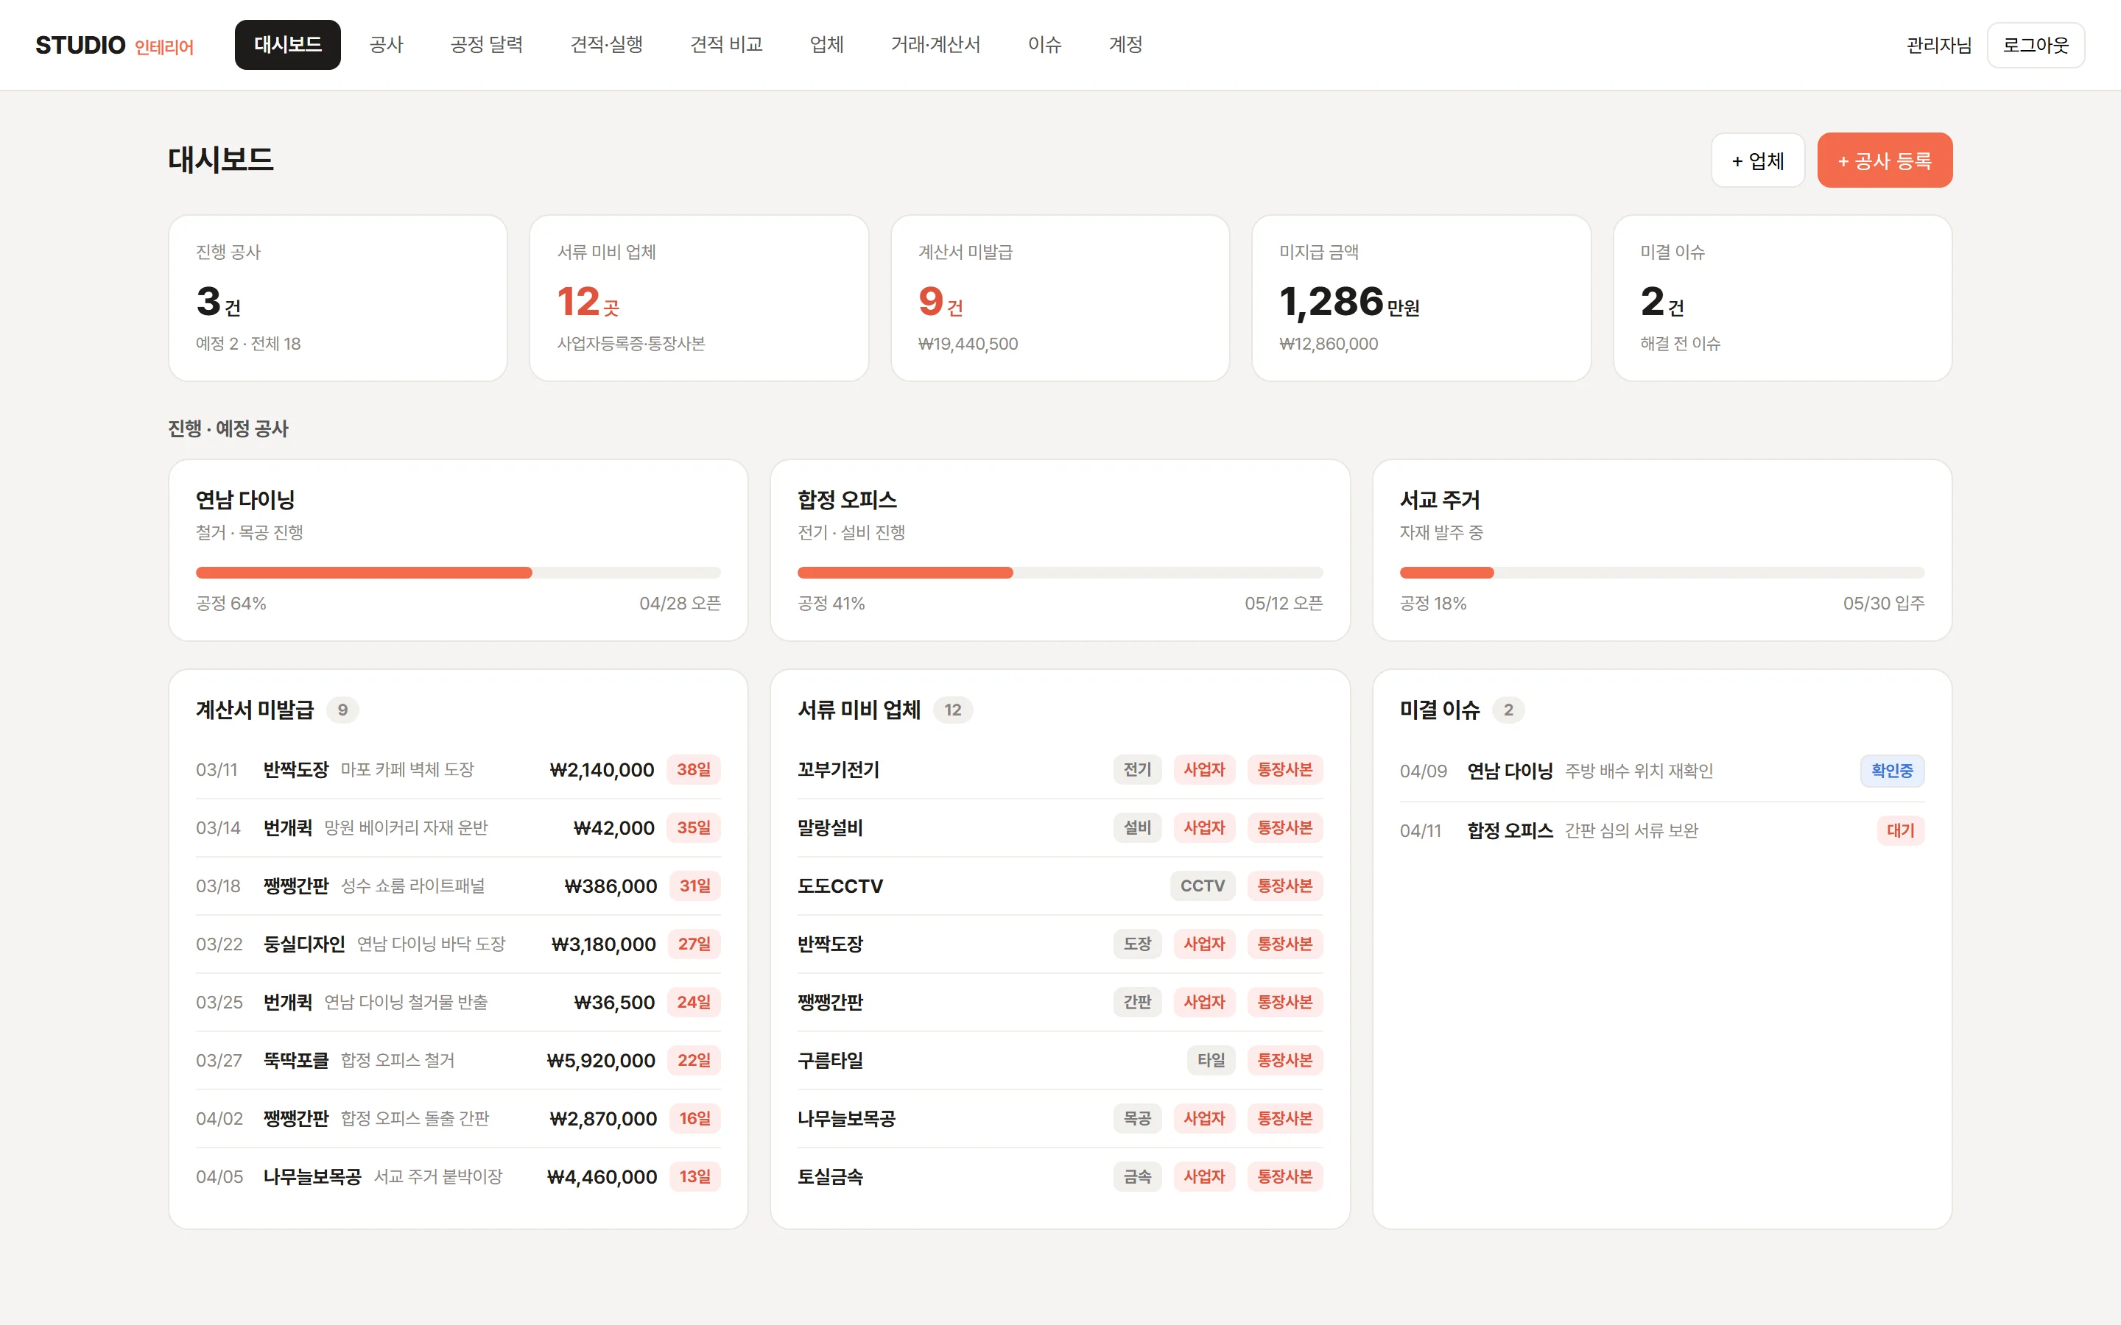Open the 미지급 금액 1,286만원 card
The height and width of the screenshot is (1325, 2121).
[1421, 298]
